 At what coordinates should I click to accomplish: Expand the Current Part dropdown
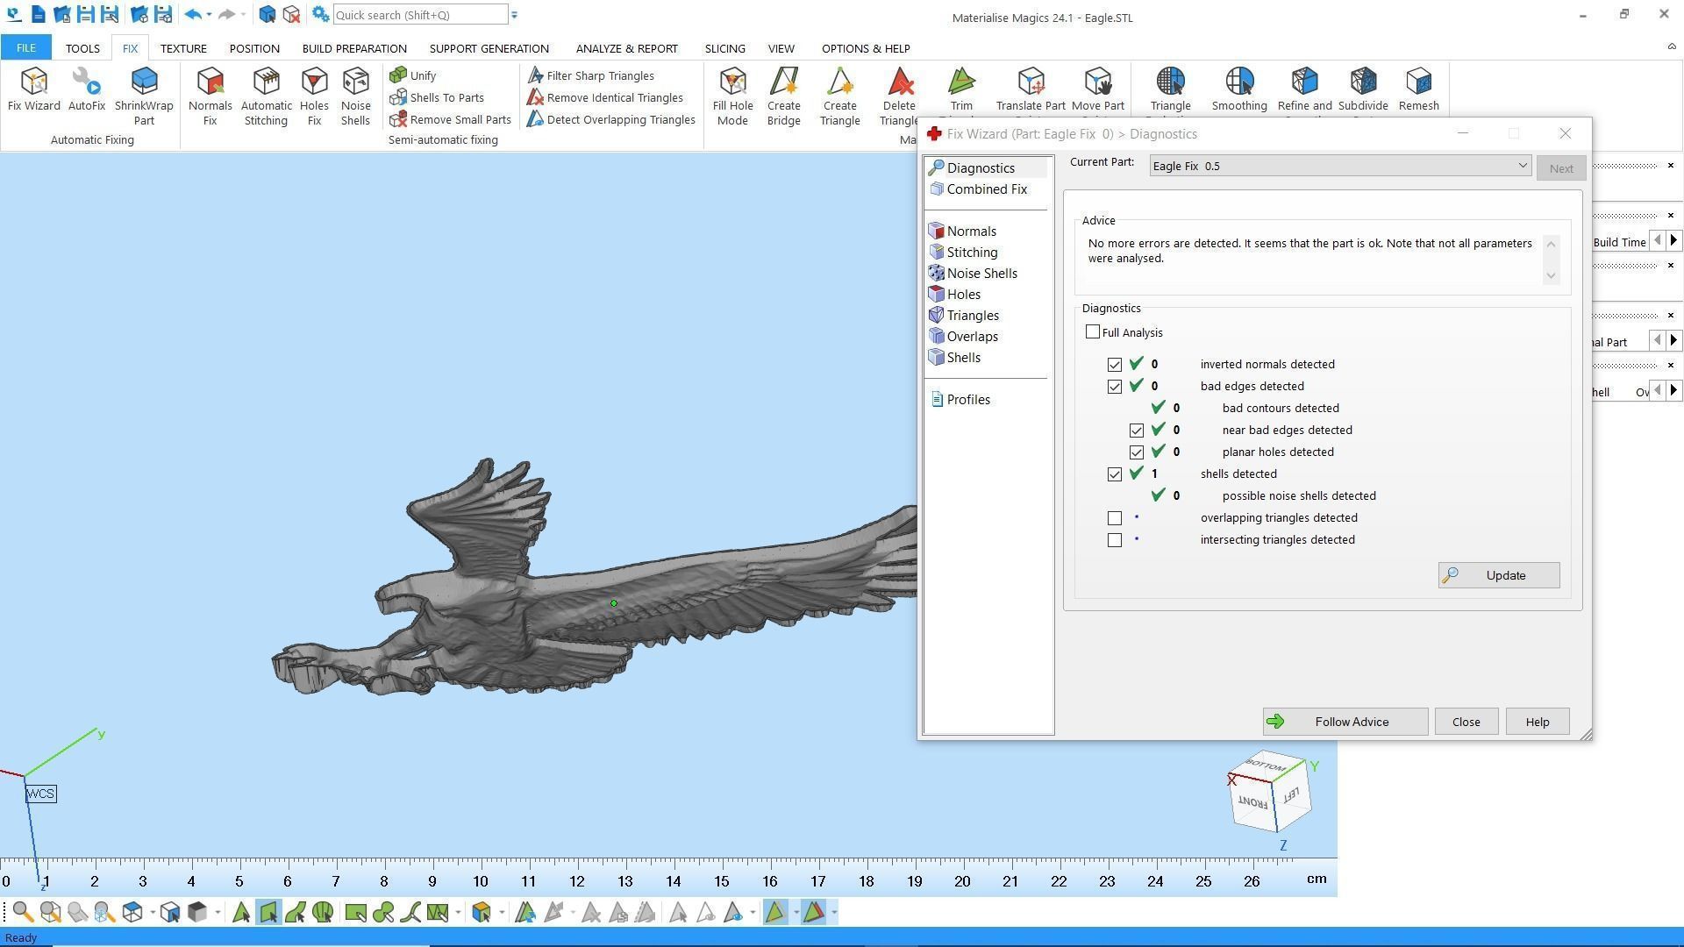1523,166
